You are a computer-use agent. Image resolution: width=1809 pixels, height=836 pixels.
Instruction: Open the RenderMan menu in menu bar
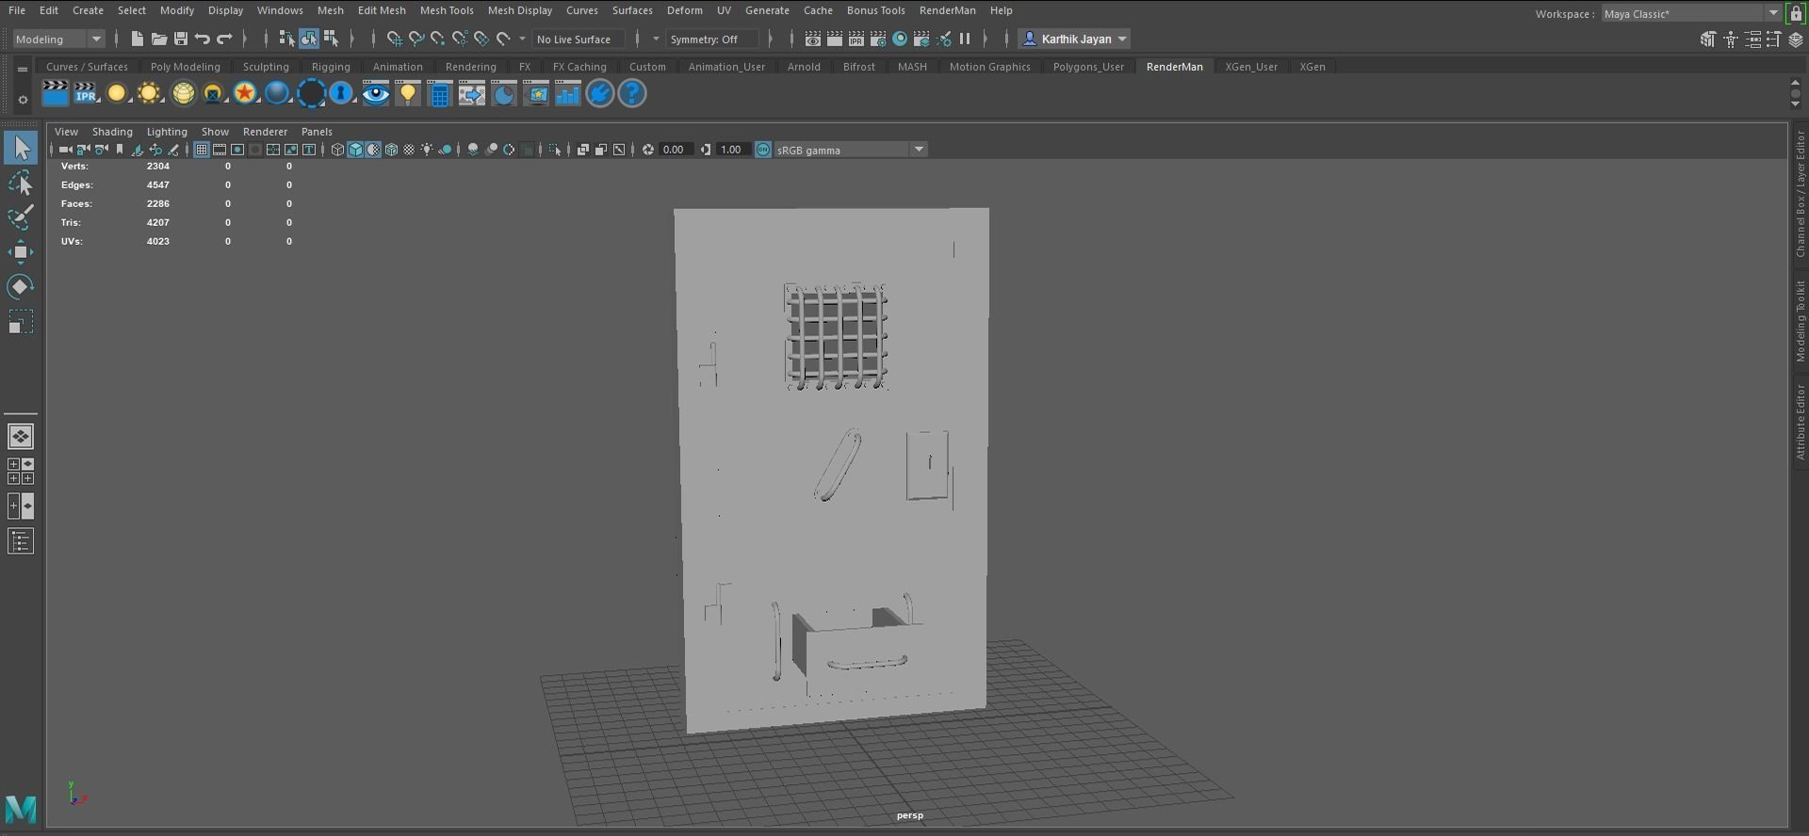click(947, 10)
